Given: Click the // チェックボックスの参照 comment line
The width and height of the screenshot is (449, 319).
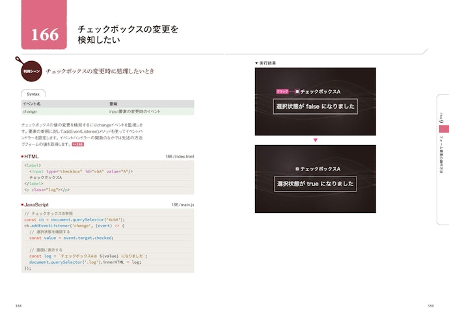Looking at the screenshot, I should 48,214.
